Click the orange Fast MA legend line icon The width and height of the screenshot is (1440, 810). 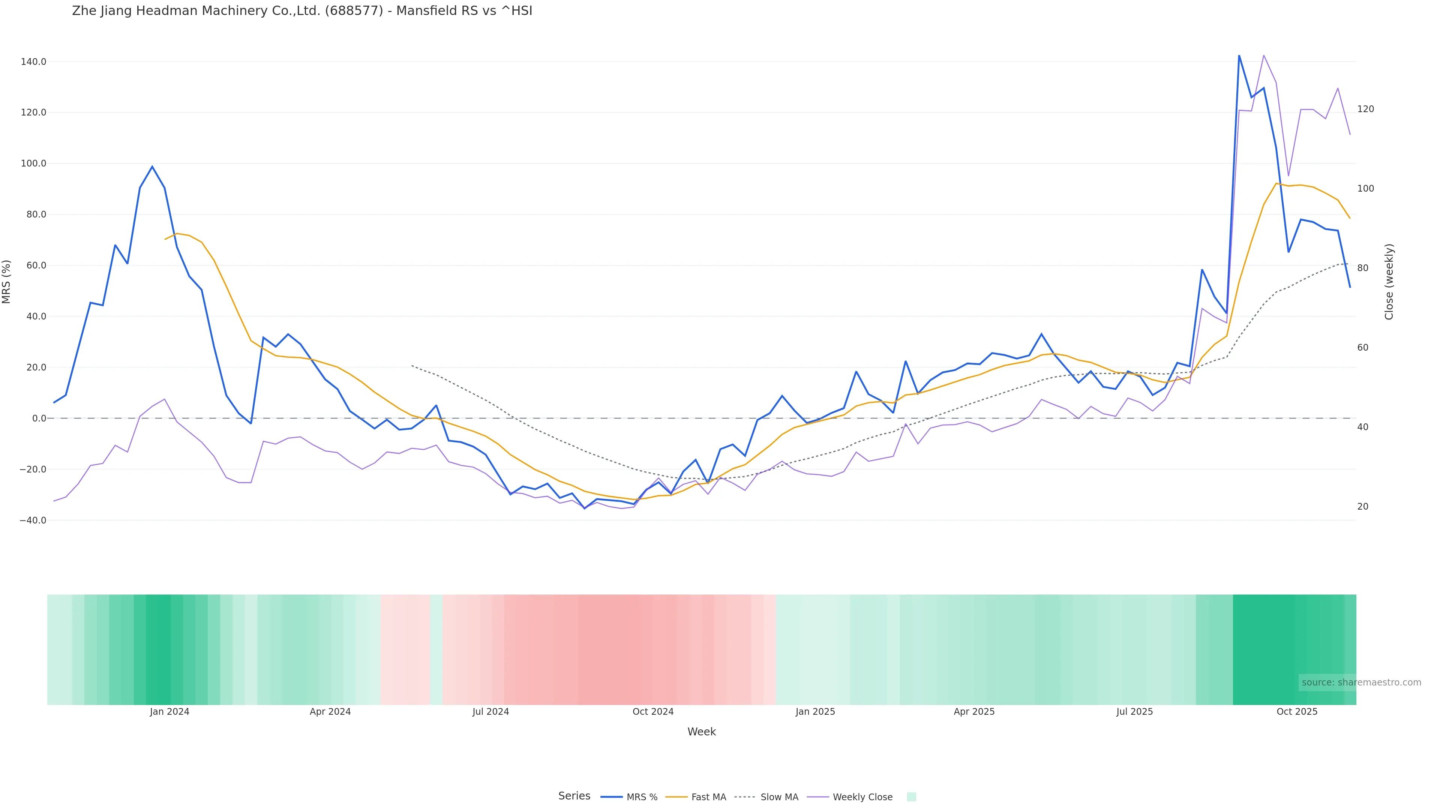tap(676, 797)
